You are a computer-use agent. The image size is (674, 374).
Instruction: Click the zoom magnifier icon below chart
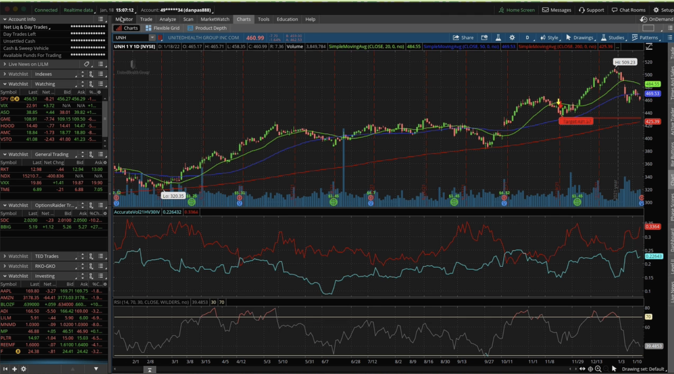coord(598,369)
